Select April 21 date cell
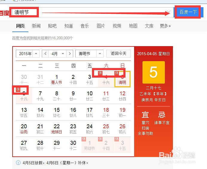207x169 pixels. [40, 129]
